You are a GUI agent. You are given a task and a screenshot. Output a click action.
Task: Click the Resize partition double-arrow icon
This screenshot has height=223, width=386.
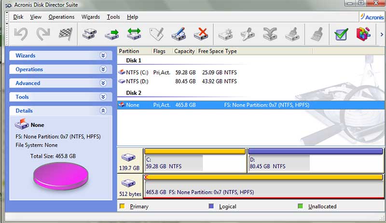[x=134, y=34]
